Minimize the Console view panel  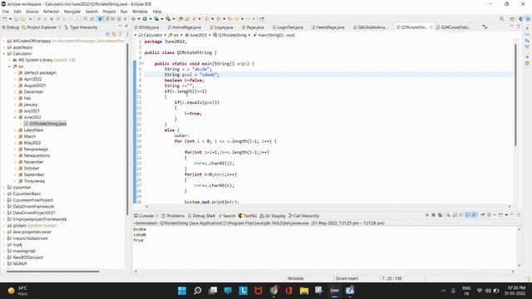tap(512, 215)
